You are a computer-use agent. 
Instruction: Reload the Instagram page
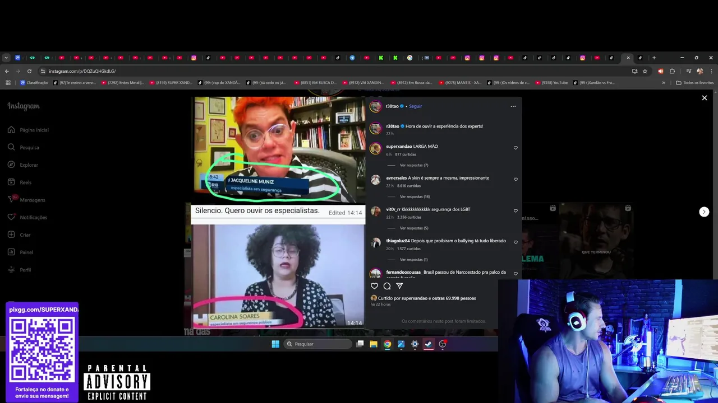pos(29,71)
